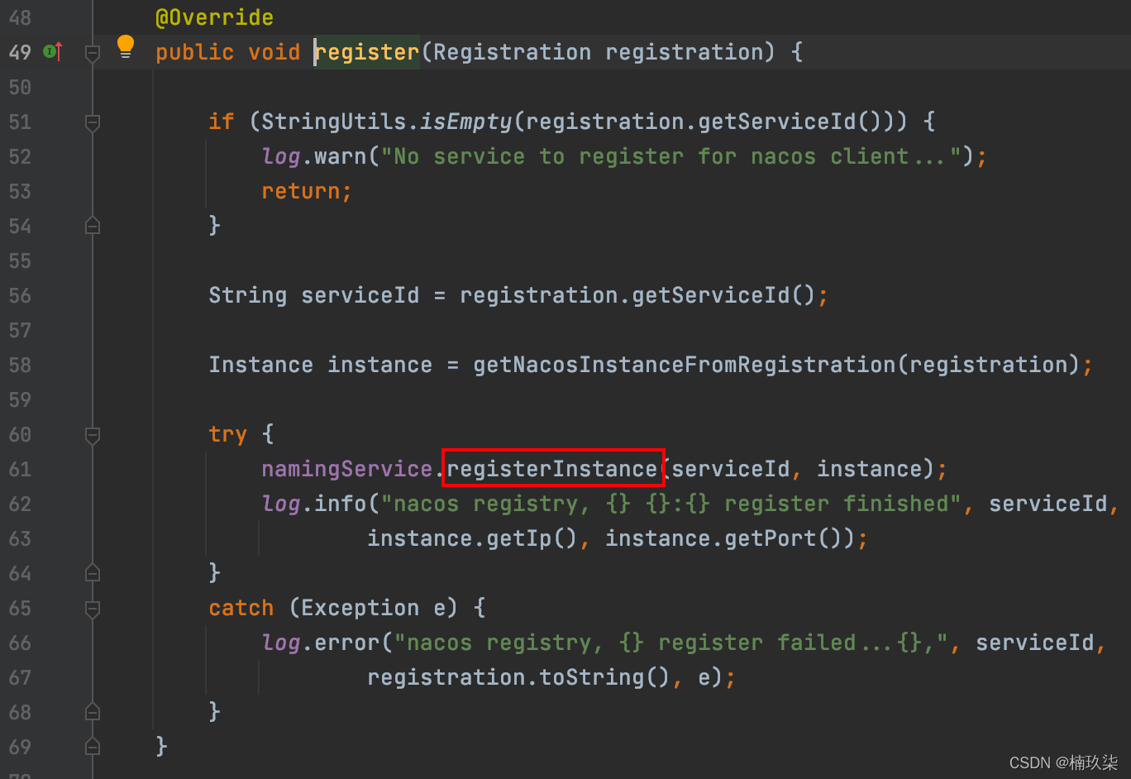Click the implements-method gutter icon on line 49
Viewport: 1131px width, 779px height.
[53, 52]
